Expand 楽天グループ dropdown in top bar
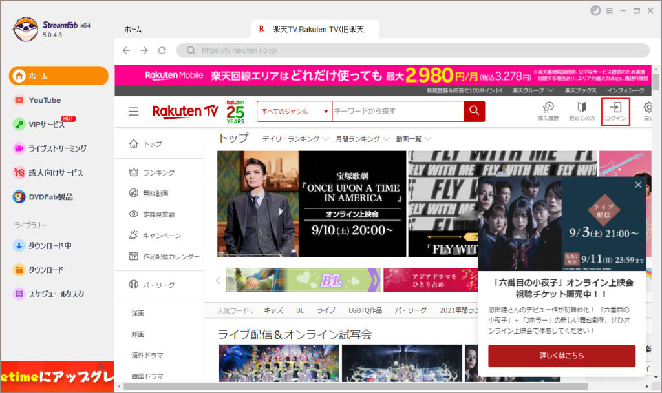662x393 pixels. pyautogui.click(x=533, y=90)
